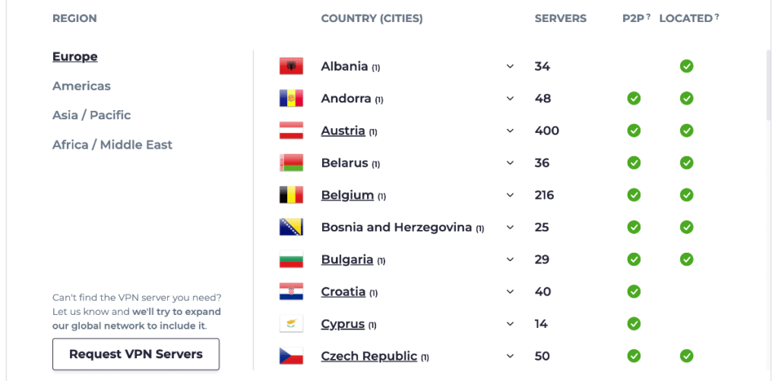Viewport: 778px width, 381px height.
Task: Expand the Bulgaria cities chevron
Action: pyautogui.click(x=510, y=260)
